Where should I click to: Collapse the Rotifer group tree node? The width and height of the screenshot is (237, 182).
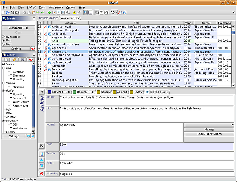pyautogui.click(x=4, y=91)
